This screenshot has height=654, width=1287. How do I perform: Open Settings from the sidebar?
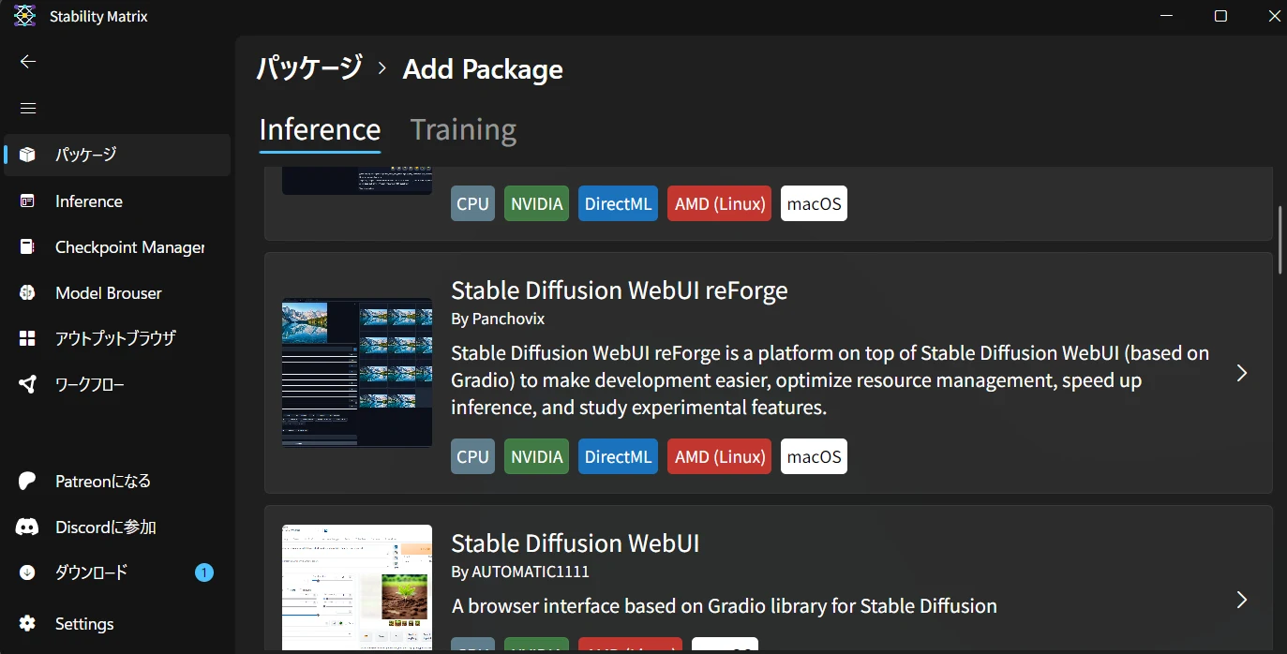coord(117,624)
